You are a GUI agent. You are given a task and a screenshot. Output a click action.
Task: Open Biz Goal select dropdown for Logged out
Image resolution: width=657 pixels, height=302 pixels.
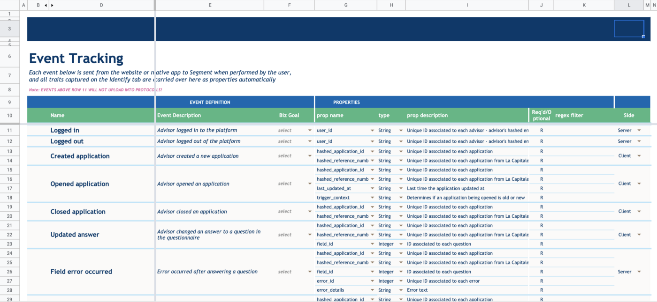pos(310,141)
